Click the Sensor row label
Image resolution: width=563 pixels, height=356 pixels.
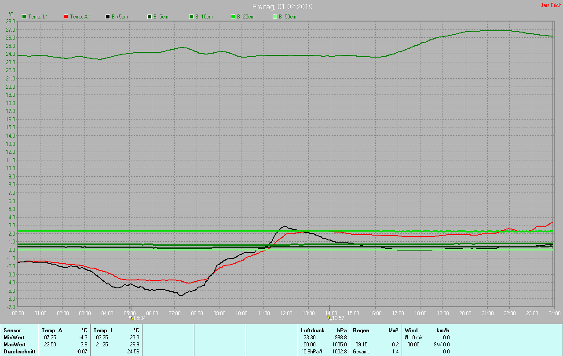tap(12, 330)
